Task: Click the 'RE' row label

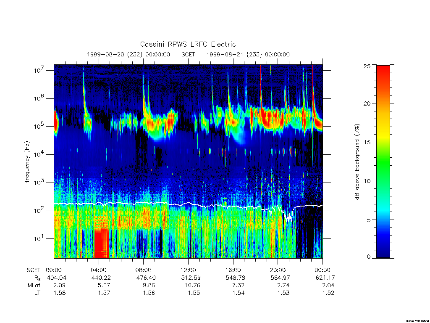Action: (37, 278)
